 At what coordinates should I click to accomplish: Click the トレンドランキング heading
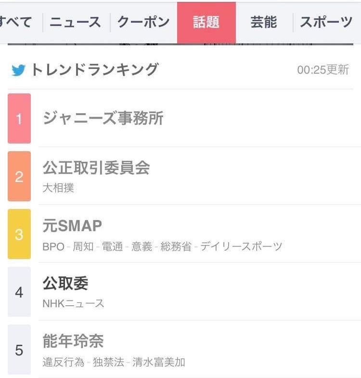click(x=94, y=70)
